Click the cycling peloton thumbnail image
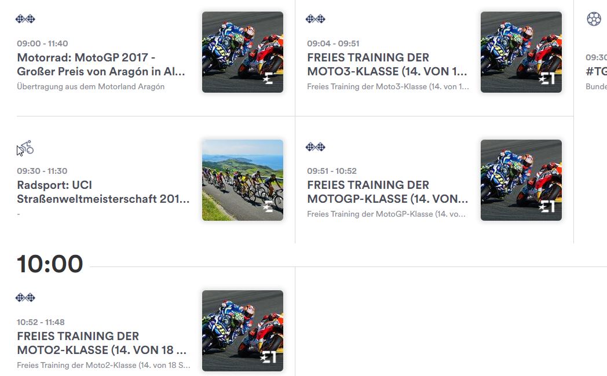This screenshot has height=376, width=607. click(x=243, y=180)
